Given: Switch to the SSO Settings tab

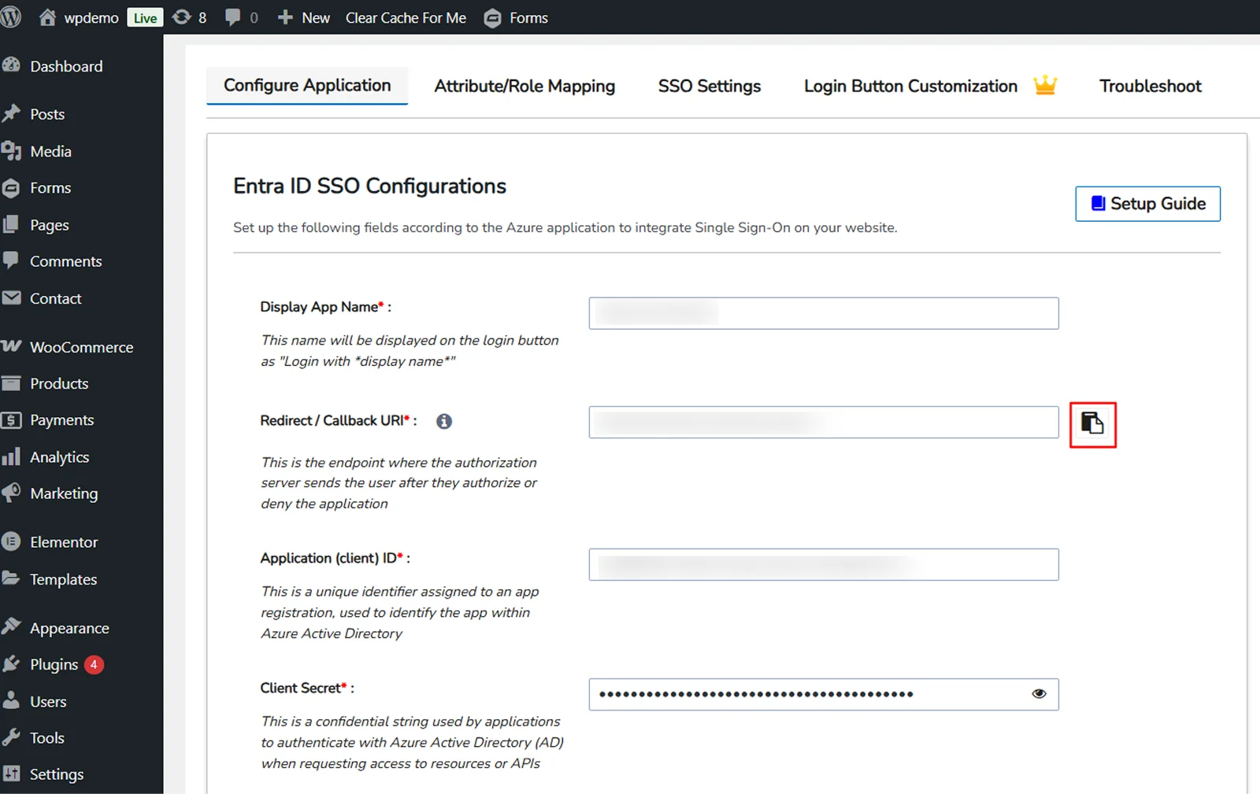Looking at the screenshot, I should pos(708,86).
